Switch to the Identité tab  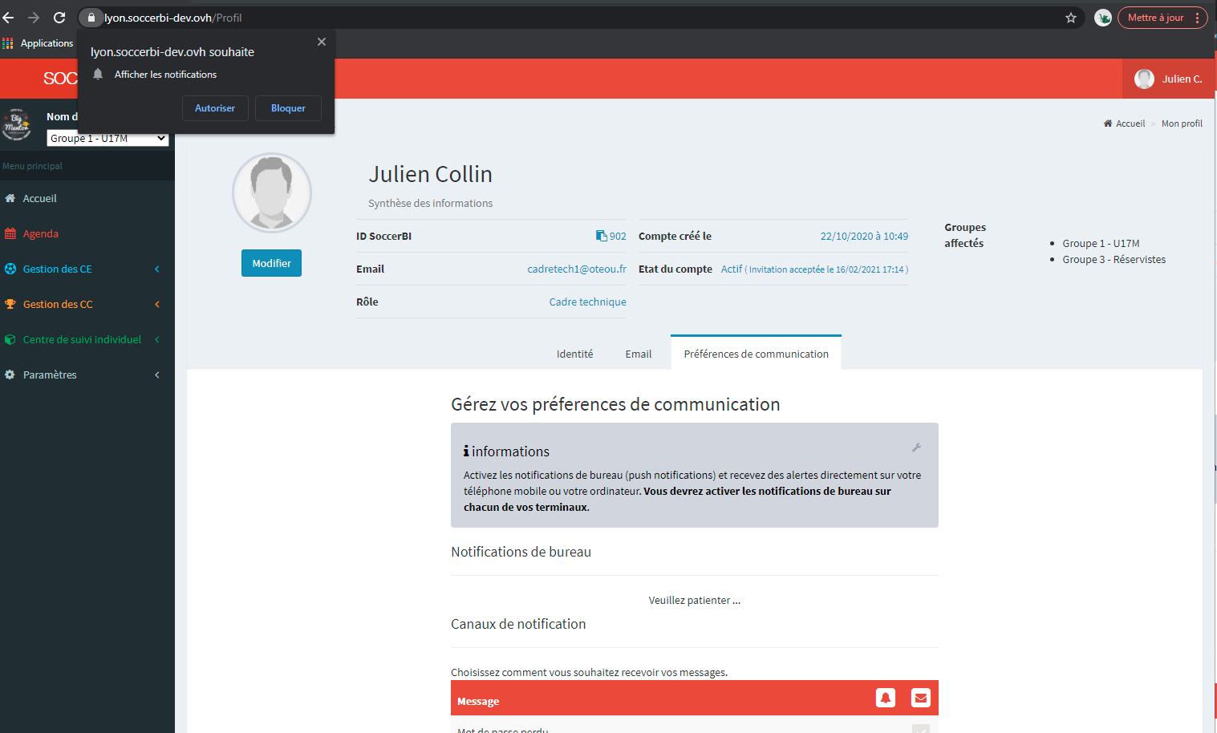[x=575, y=354]
